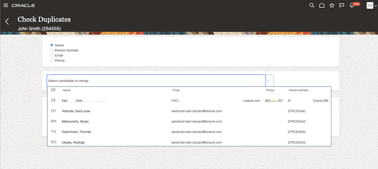
Task: Click person number ZFRCE0543
Action: pos(297,122)
